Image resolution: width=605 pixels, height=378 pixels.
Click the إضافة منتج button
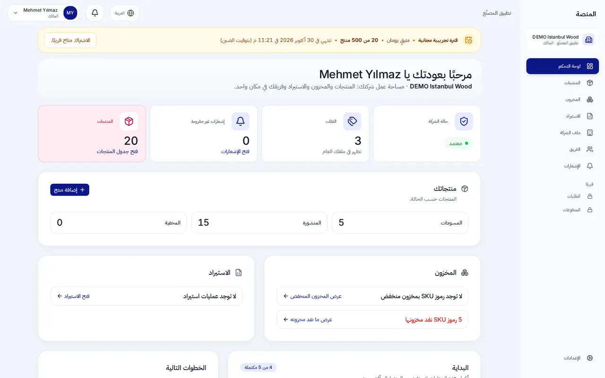[x=69, y=190]
